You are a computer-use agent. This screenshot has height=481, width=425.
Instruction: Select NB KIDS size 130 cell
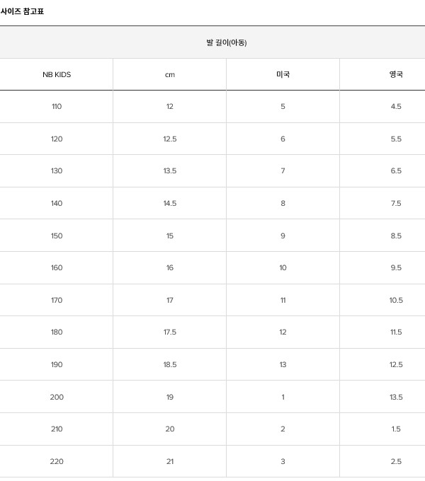(x=57, y=171)
